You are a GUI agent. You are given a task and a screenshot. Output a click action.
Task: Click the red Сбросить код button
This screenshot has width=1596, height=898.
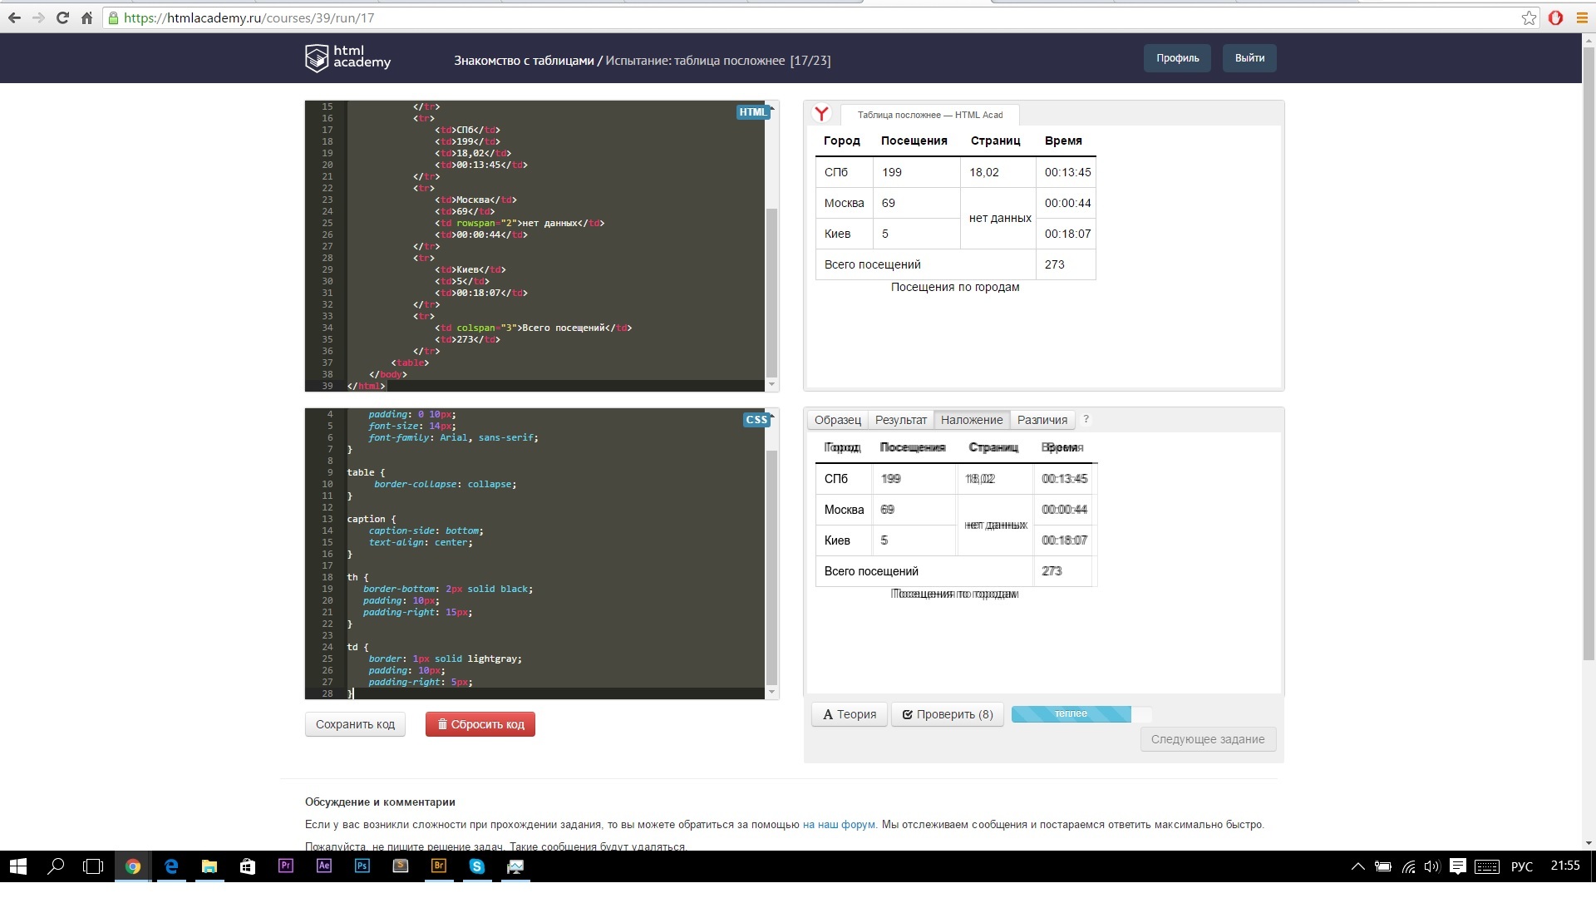[x=480, y=724]
